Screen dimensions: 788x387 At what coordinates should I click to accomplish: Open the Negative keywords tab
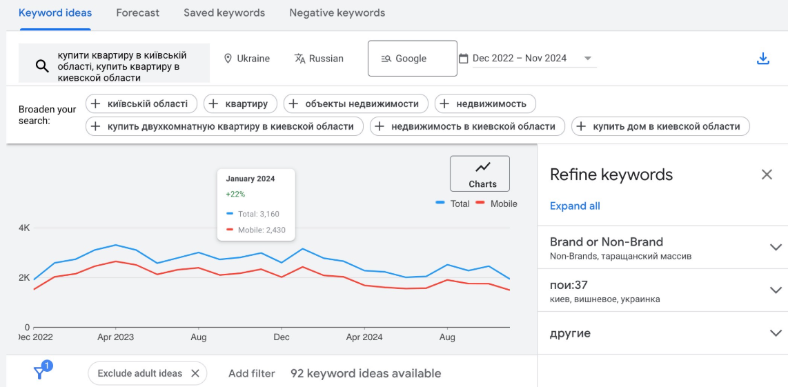point(337,13)
